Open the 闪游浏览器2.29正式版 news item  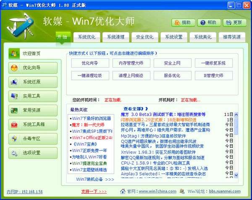tap(159, 120)
